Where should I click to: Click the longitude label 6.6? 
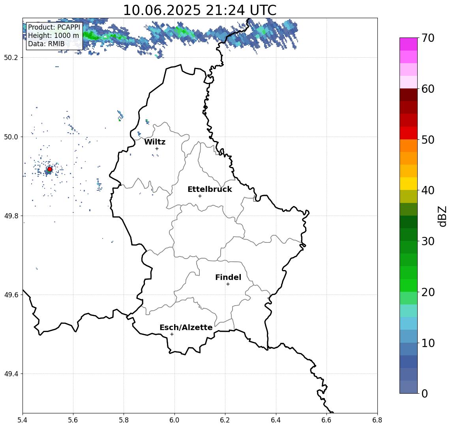tap(326, 420)
